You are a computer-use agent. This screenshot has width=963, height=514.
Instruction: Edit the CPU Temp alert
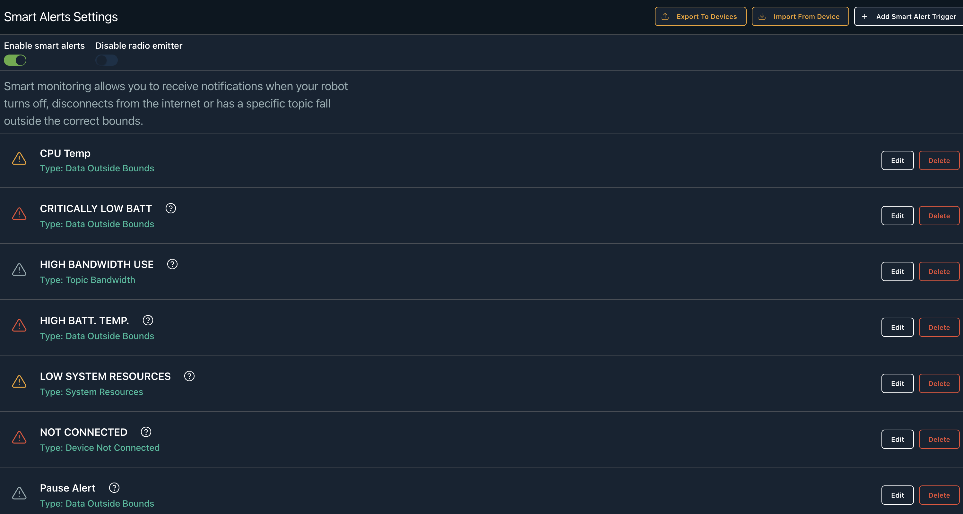point(897,161)
